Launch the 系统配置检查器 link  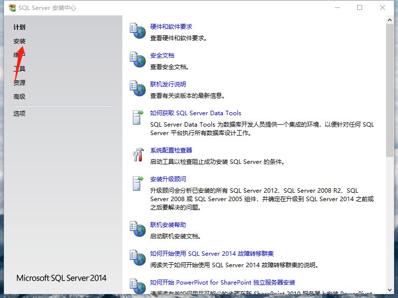click(x=171, y=150)
